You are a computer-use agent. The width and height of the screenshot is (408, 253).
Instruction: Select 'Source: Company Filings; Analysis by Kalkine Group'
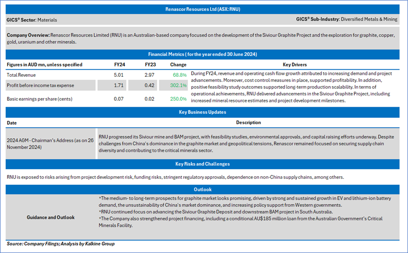pos(61,244)
